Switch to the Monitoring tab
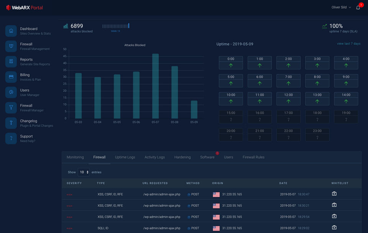Image resolution: width=368 pixels, height=233 pixels. 75,157
